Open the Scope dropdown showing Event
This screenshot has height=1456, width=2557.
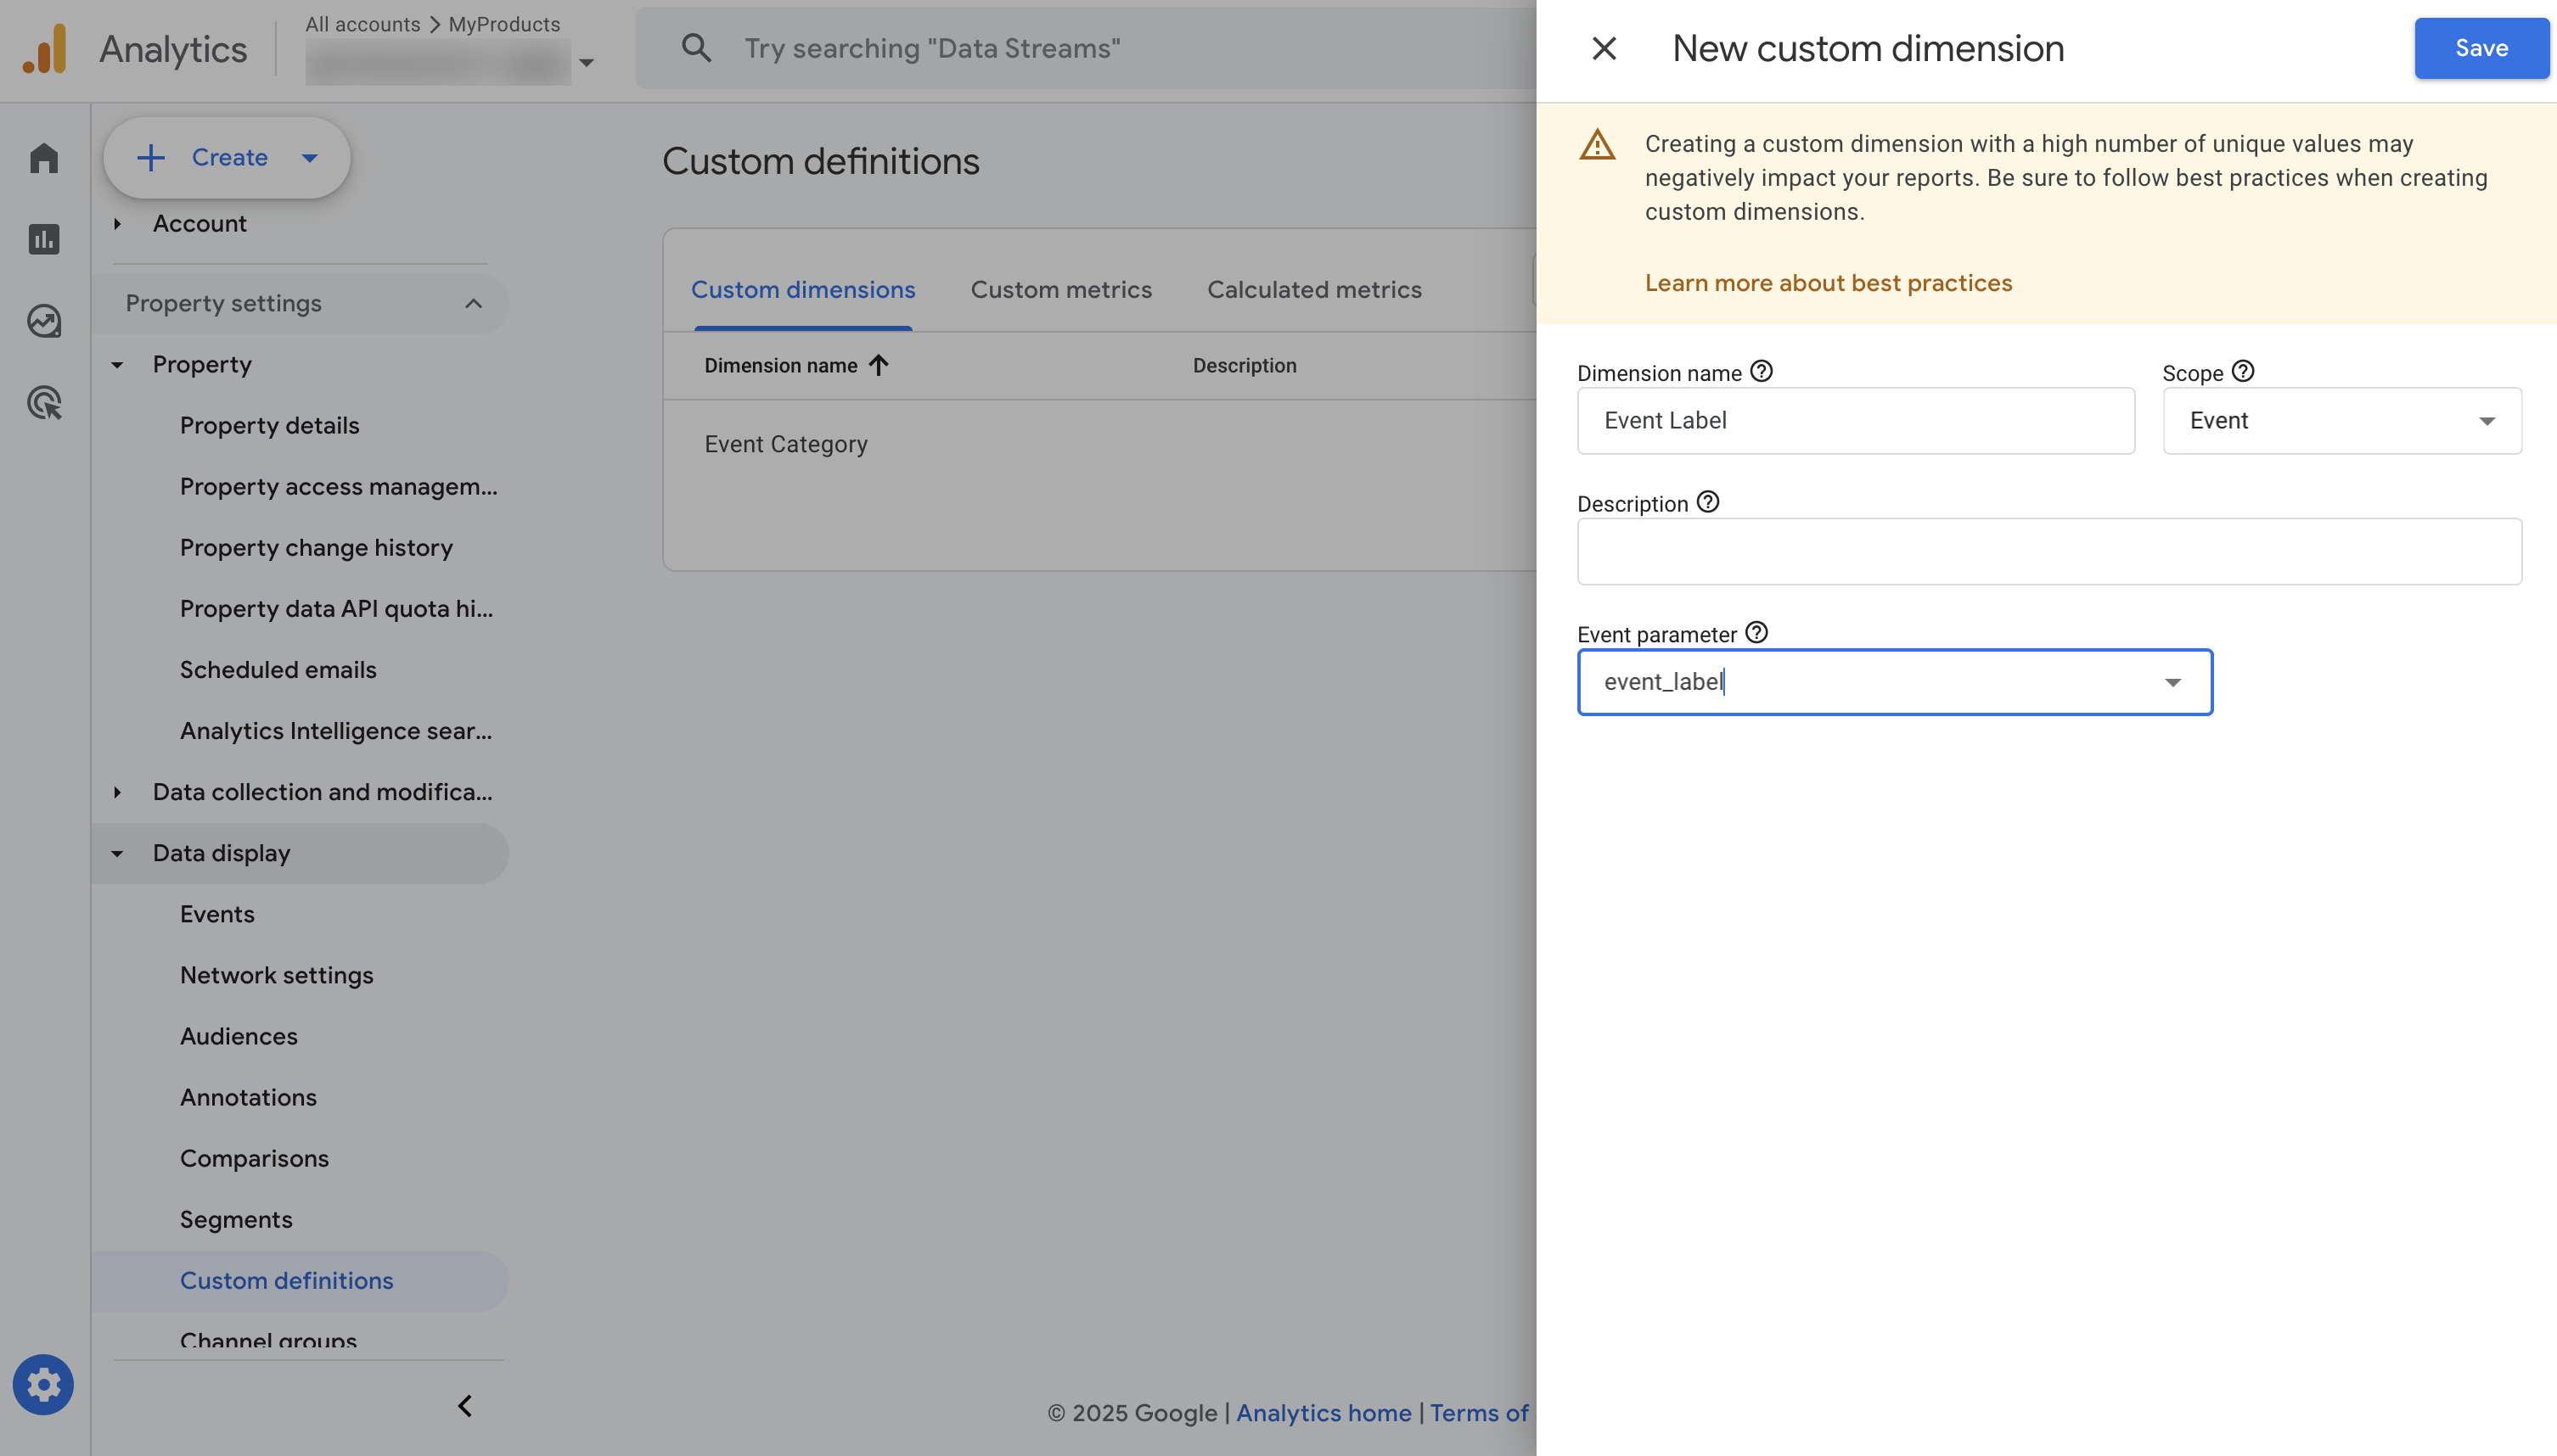coord(2341,421)
